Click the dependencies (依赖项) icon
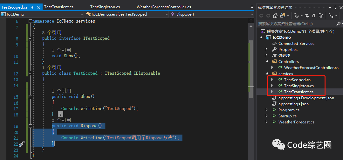This screenshot has width=343, height=160. click(274, 56)
